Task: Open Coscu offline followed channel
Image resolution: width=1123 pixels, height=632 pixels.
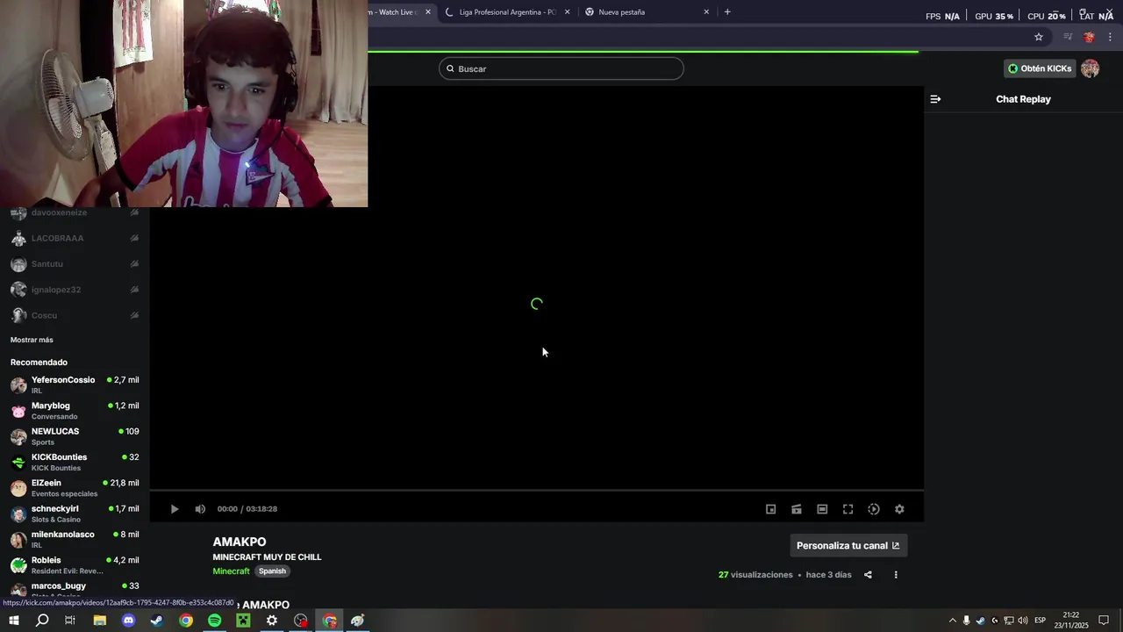Action: pos(75,315)
